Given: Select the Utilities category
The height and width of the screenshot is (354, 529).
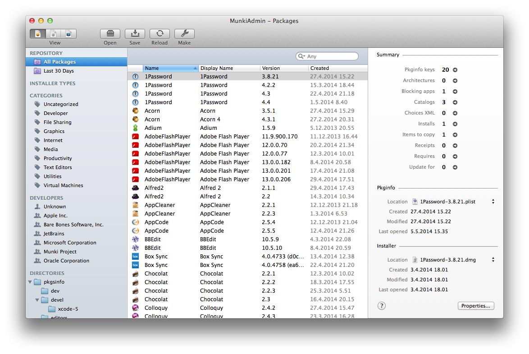Looking at the screenshot, I should [x=76, y=176].
